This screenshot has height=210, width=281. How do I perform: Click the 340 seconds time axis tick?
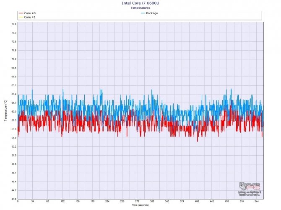click(167, 201)
